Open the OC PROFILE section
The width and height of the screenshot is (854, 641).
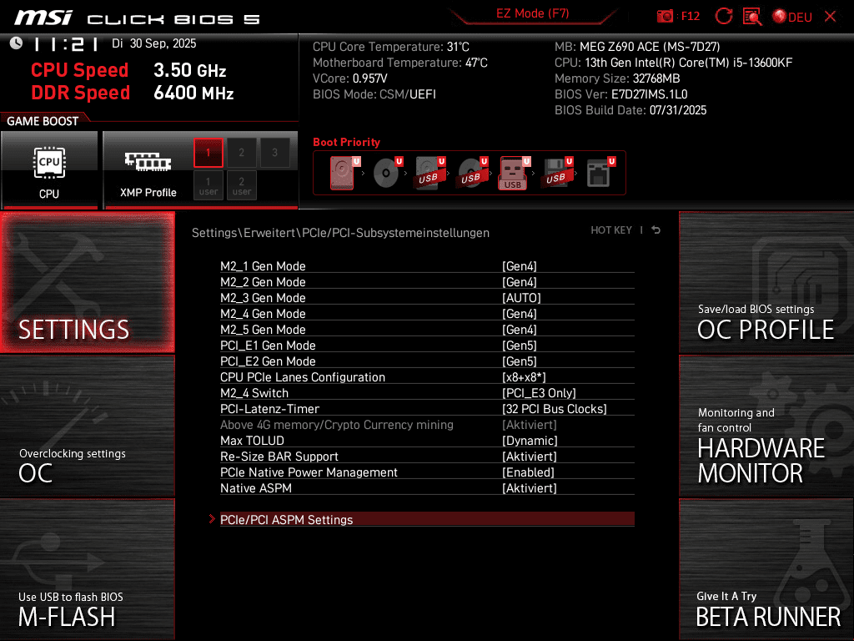[x=766, y=282]
